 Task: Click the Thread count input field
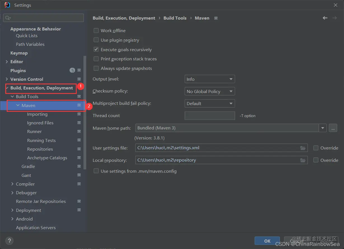(210, 116)
